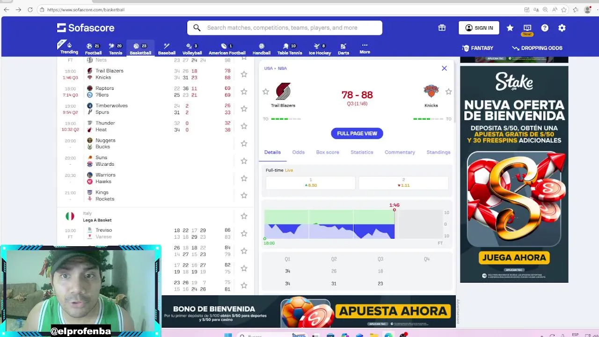Image resolution: width=599 pixels, height=337 pixels.
Task: Open the Trending sports section
Action: pos(69,48)
